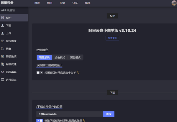The width and height of the screenshot is (177, 122).
Task: Open 相册 tab in top navigation
Action: (x=50, y=3)
